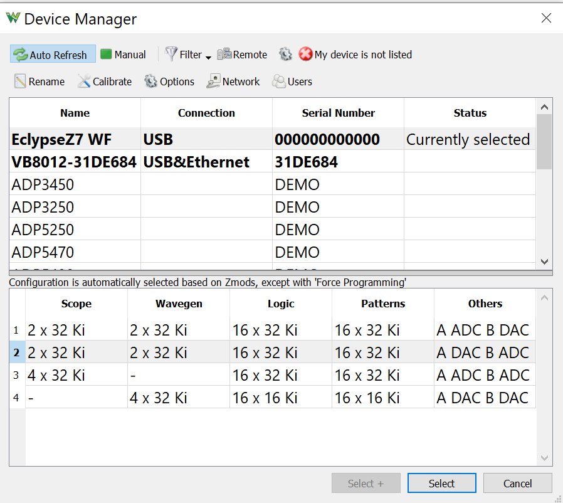Toggle Auto Refresh mode

tap(53, 55)
